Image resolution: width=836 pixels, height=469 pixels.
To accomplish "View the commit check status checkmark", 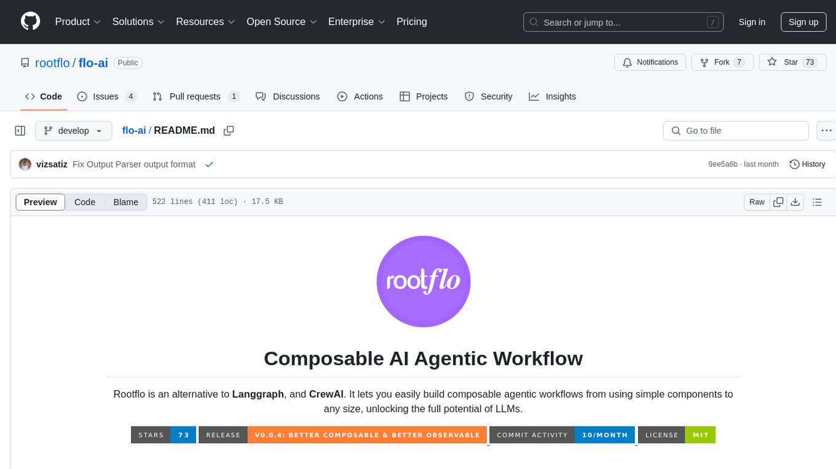I will (209, 165).
